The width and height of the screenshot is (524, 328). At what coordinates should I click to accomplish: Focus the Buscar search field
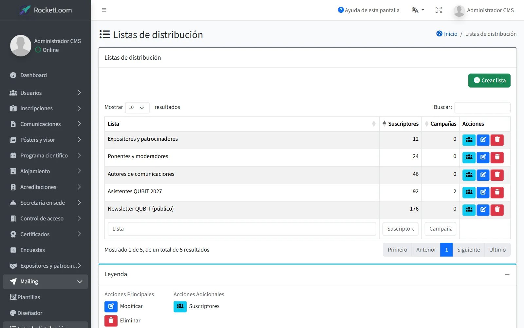(482, 108)
